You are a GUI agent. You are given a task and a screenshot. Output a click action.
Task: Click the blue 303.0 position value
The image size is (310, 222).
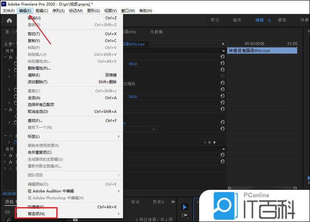[x=132, y=64]
